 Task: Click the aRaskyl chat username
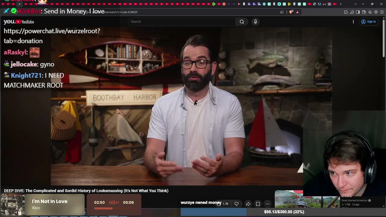pyautogui.click(x=15, y=52)
